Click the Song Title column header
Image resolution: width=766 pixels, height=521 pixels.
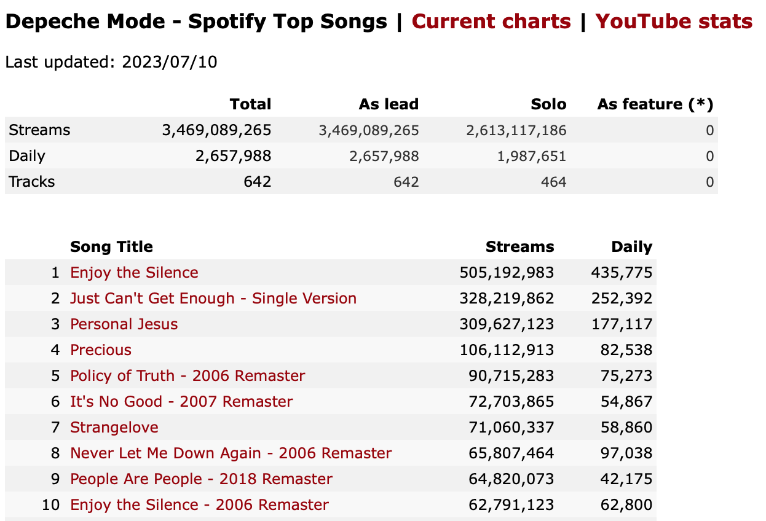pos(111,247)
